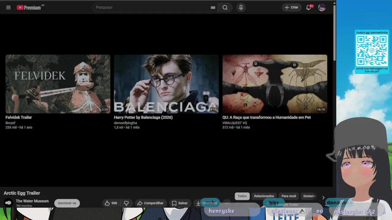
Task: Select the Relacionados filter chip
Action: click(264, 196)
